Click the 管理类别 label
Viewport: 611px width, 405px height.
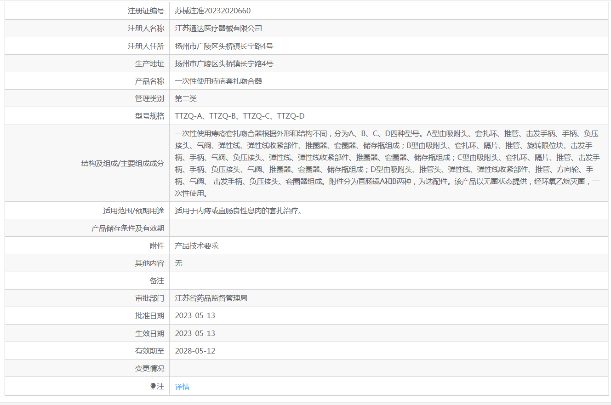point(149,98)
